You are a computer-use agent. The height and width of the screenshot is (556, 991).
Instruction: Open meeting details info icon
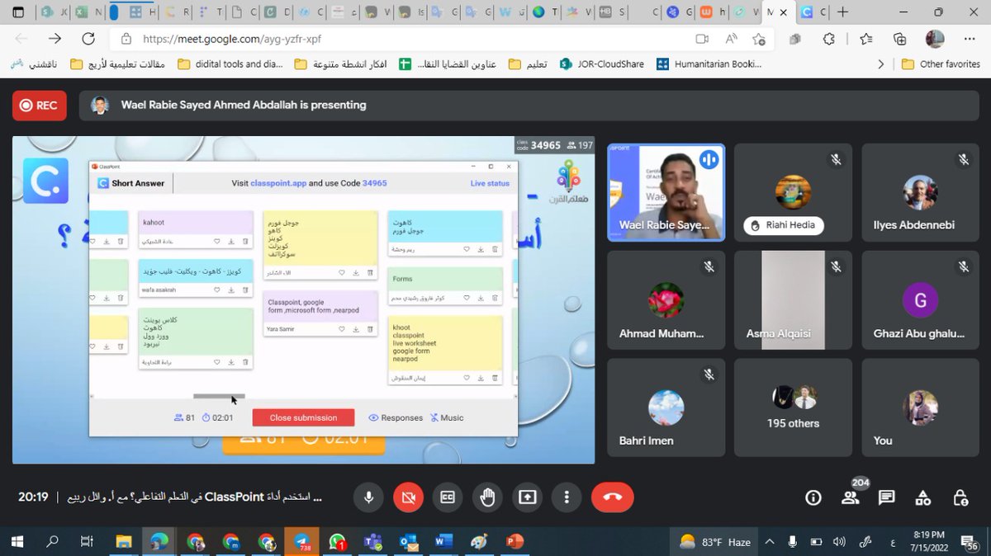[813, 497]
